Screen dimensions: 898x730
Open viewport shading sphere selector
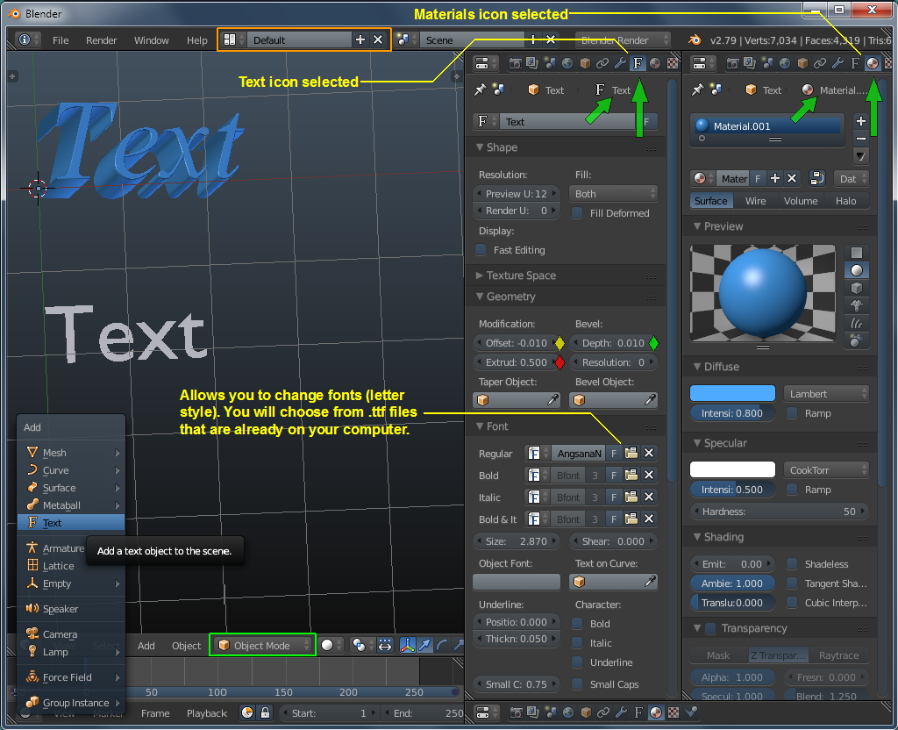[x=331, y=646]
